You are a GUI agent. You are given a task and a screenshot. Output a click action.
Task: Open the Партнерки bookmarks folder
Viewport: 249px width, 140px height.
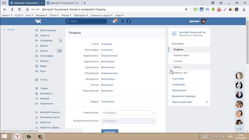[x=81, y=15]
